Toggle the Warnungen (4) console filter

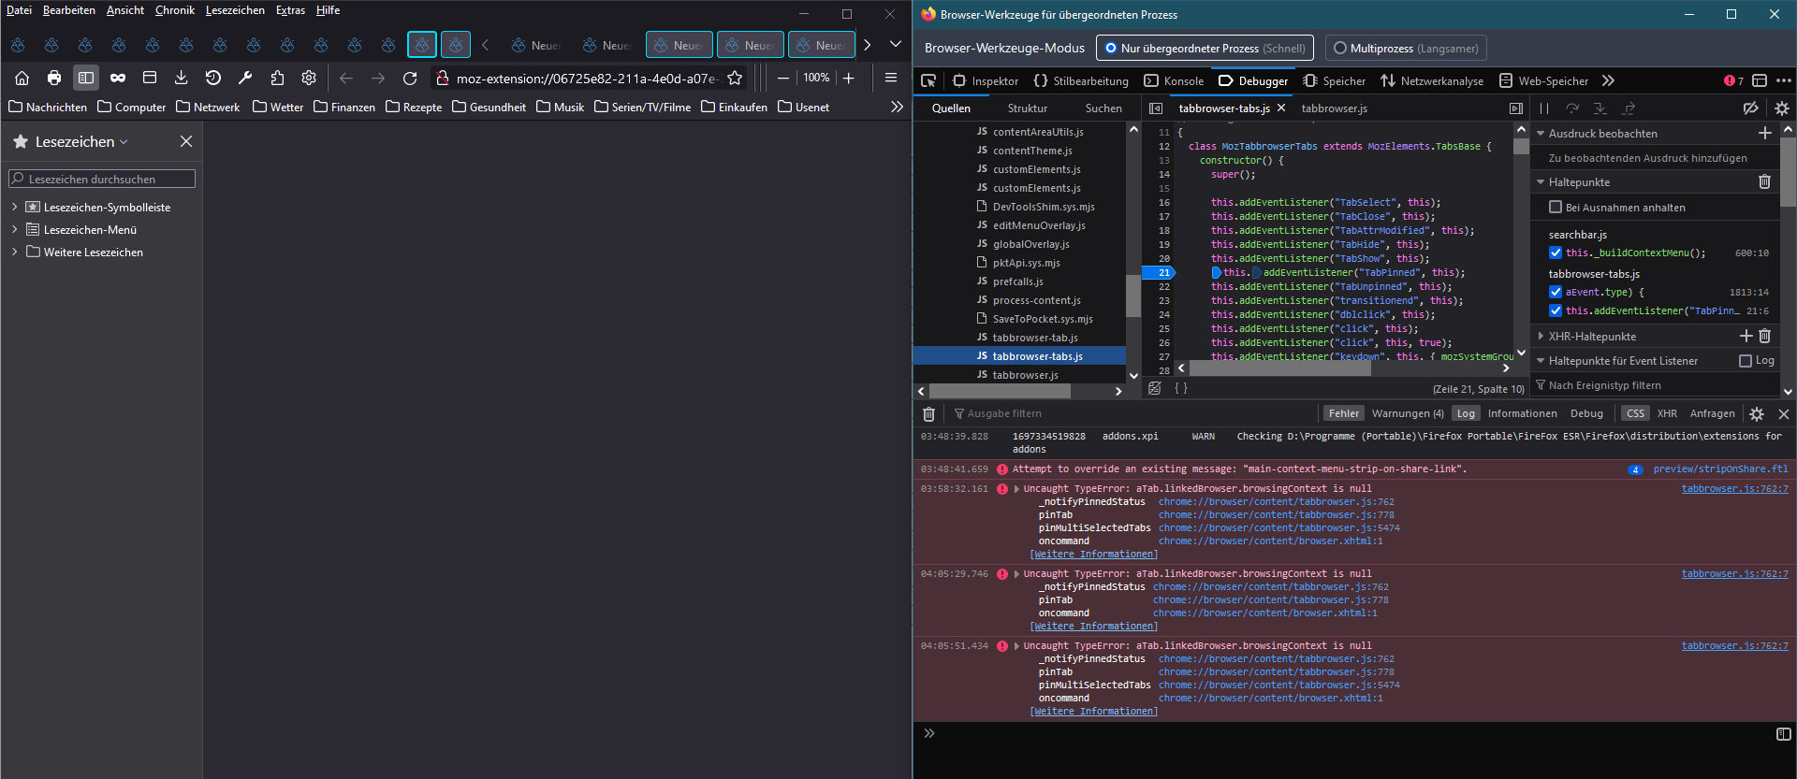click(x=1407, y=413)
